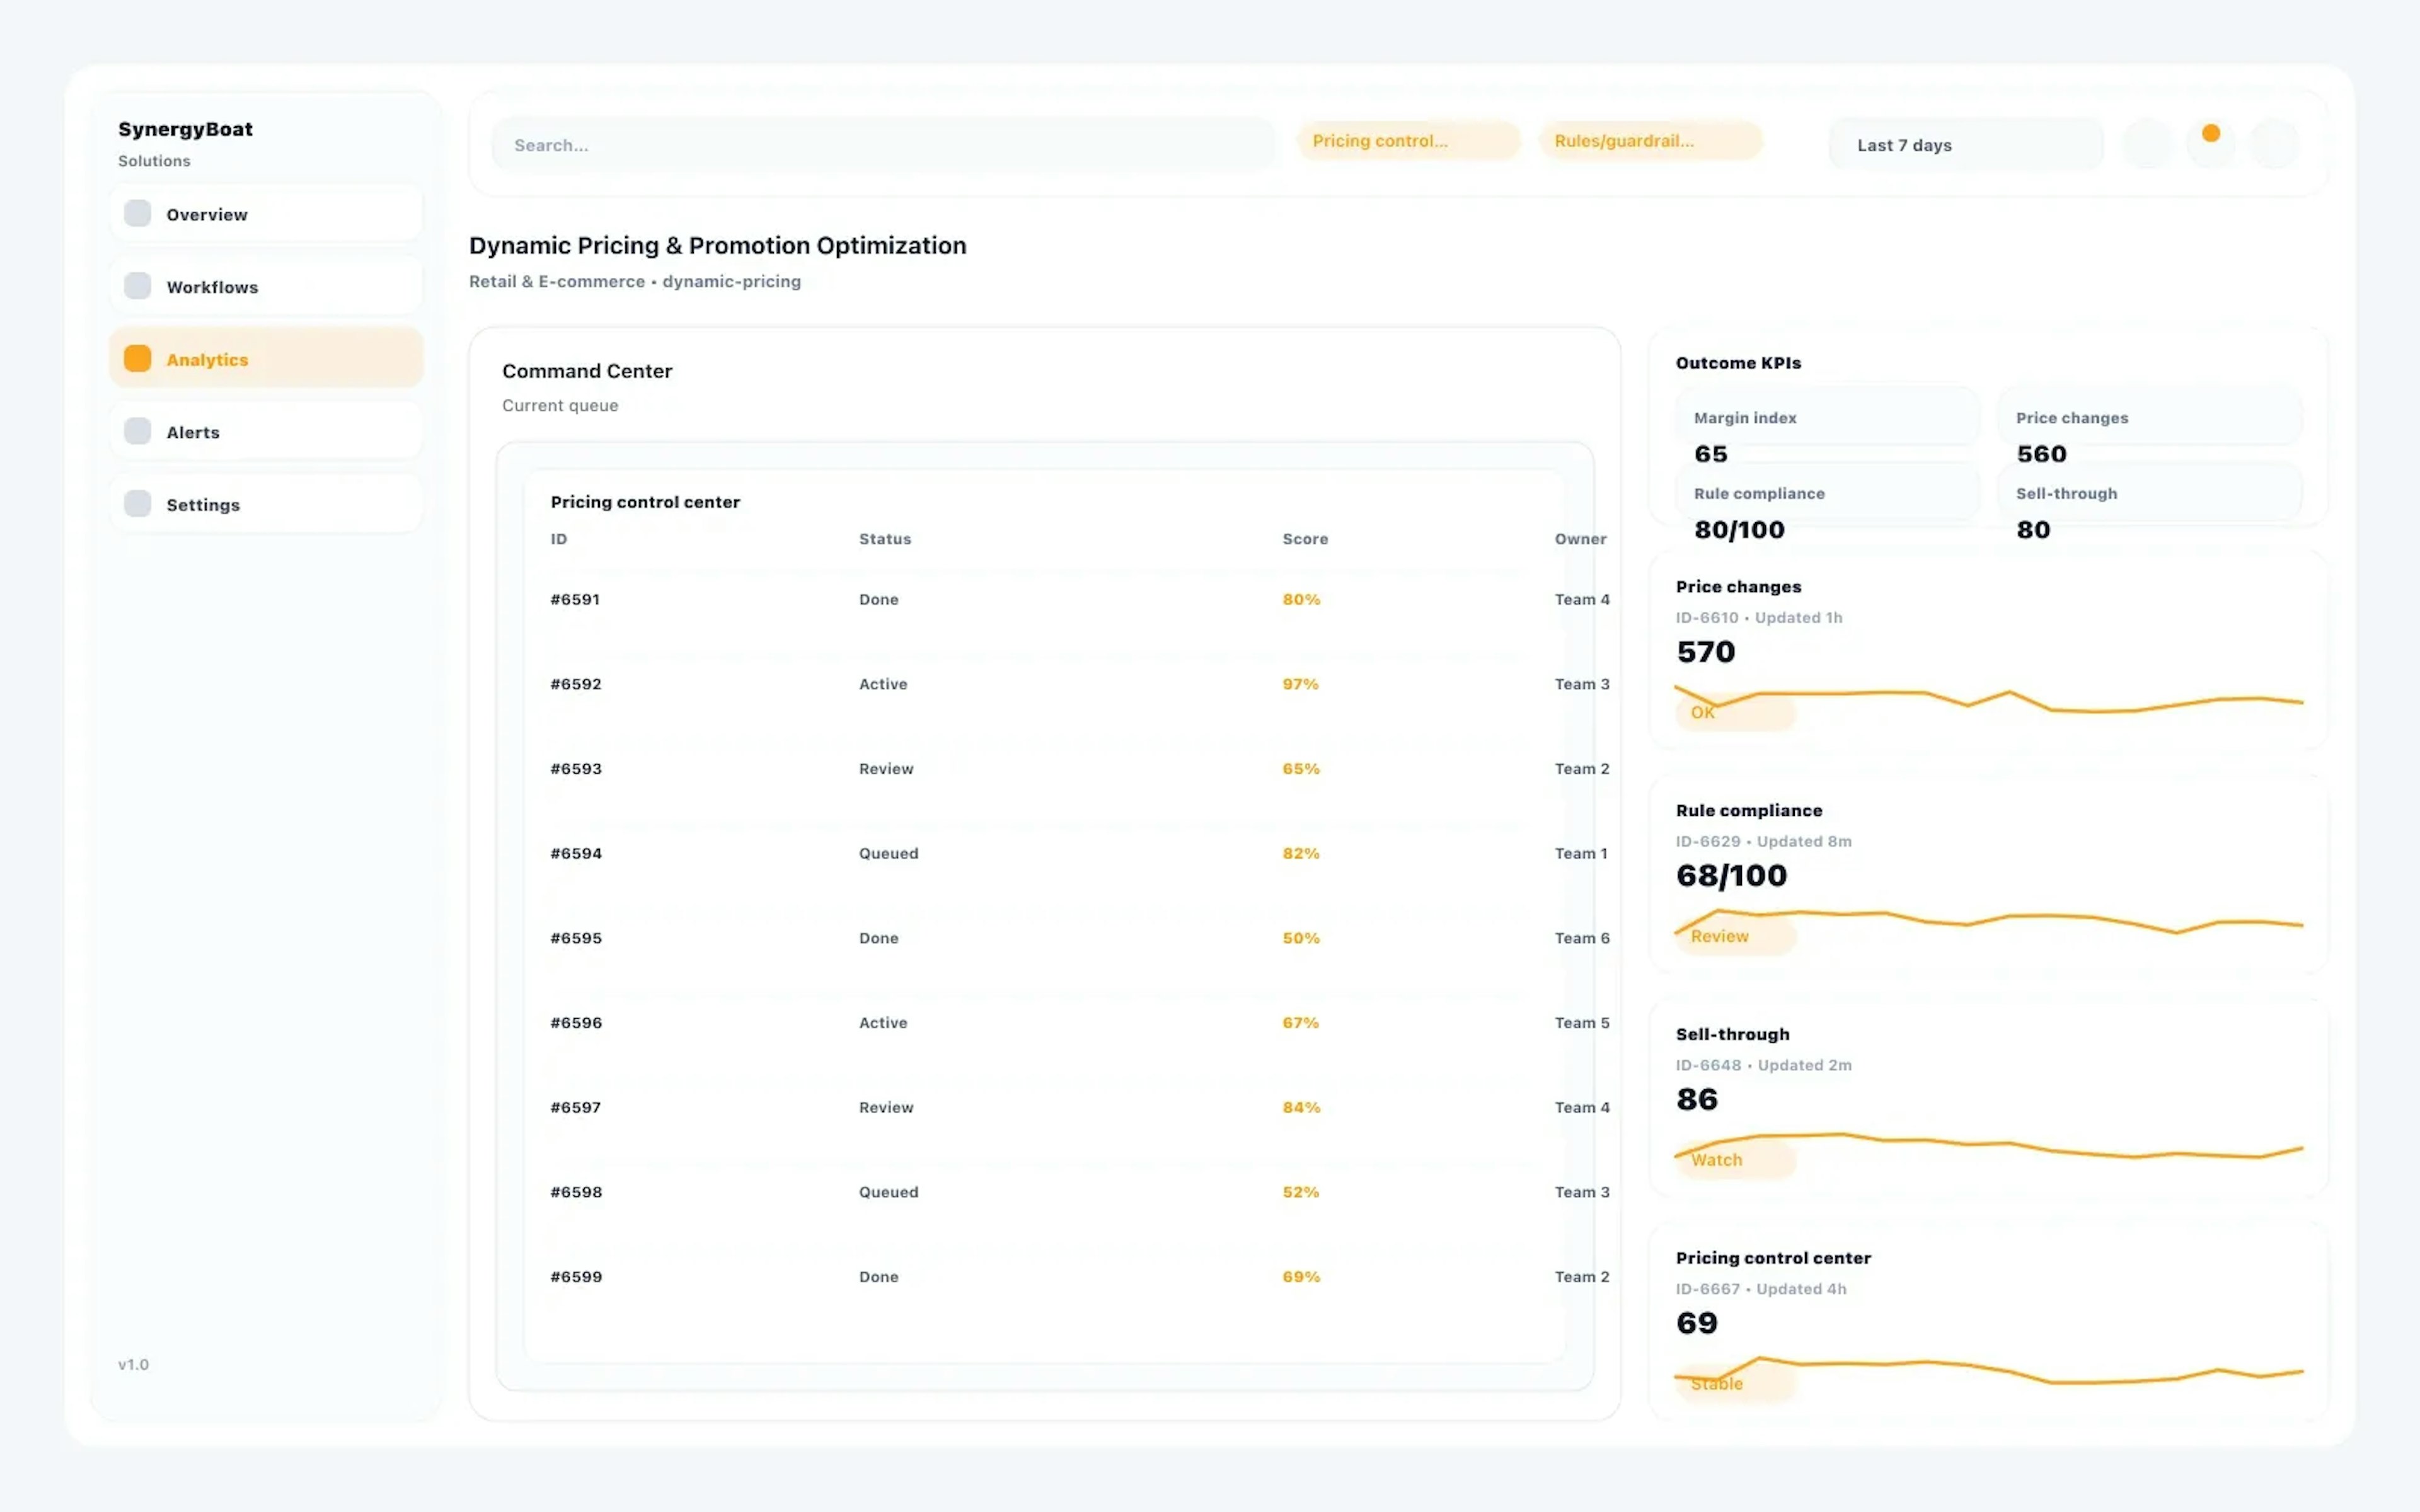The height and width of the screenshot is (1512, 2420).
Task: Select the Overview icon in the sidebar
Action: point(137,213)
